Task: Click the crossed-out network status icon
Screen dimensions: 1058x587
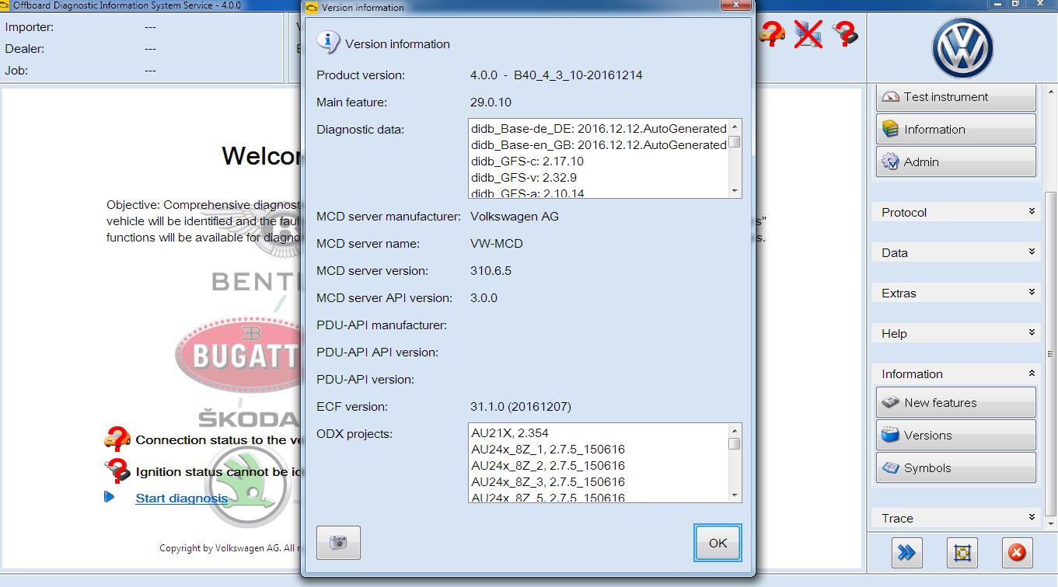Action: pos(808,33)
